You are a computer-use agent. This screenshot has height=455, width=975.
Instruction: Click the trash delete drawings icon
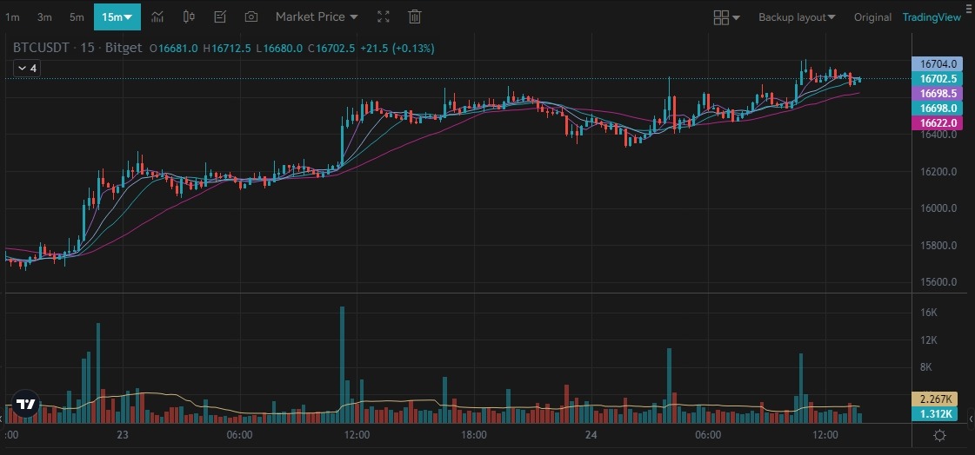point(415,16)
